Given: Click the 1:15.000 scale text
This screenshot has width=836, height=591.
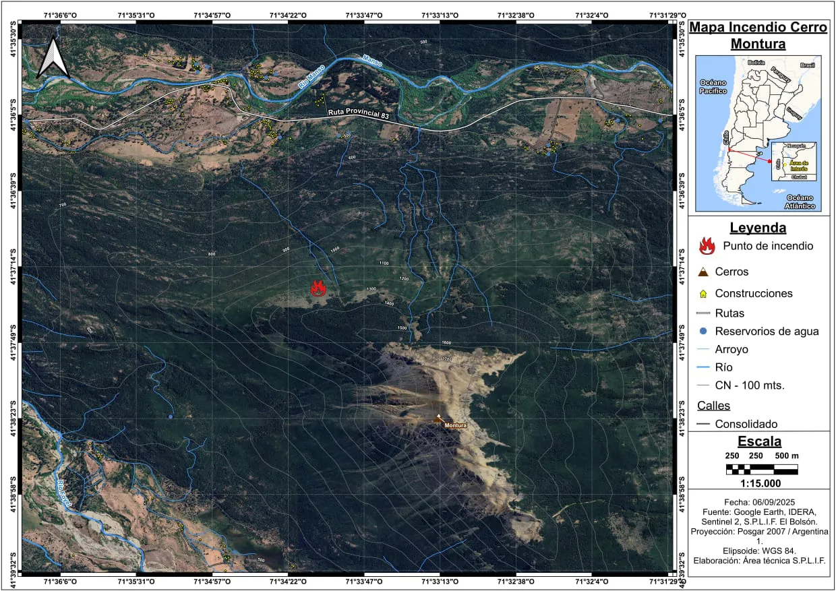Looking at the screenshot, I should 758,483.
